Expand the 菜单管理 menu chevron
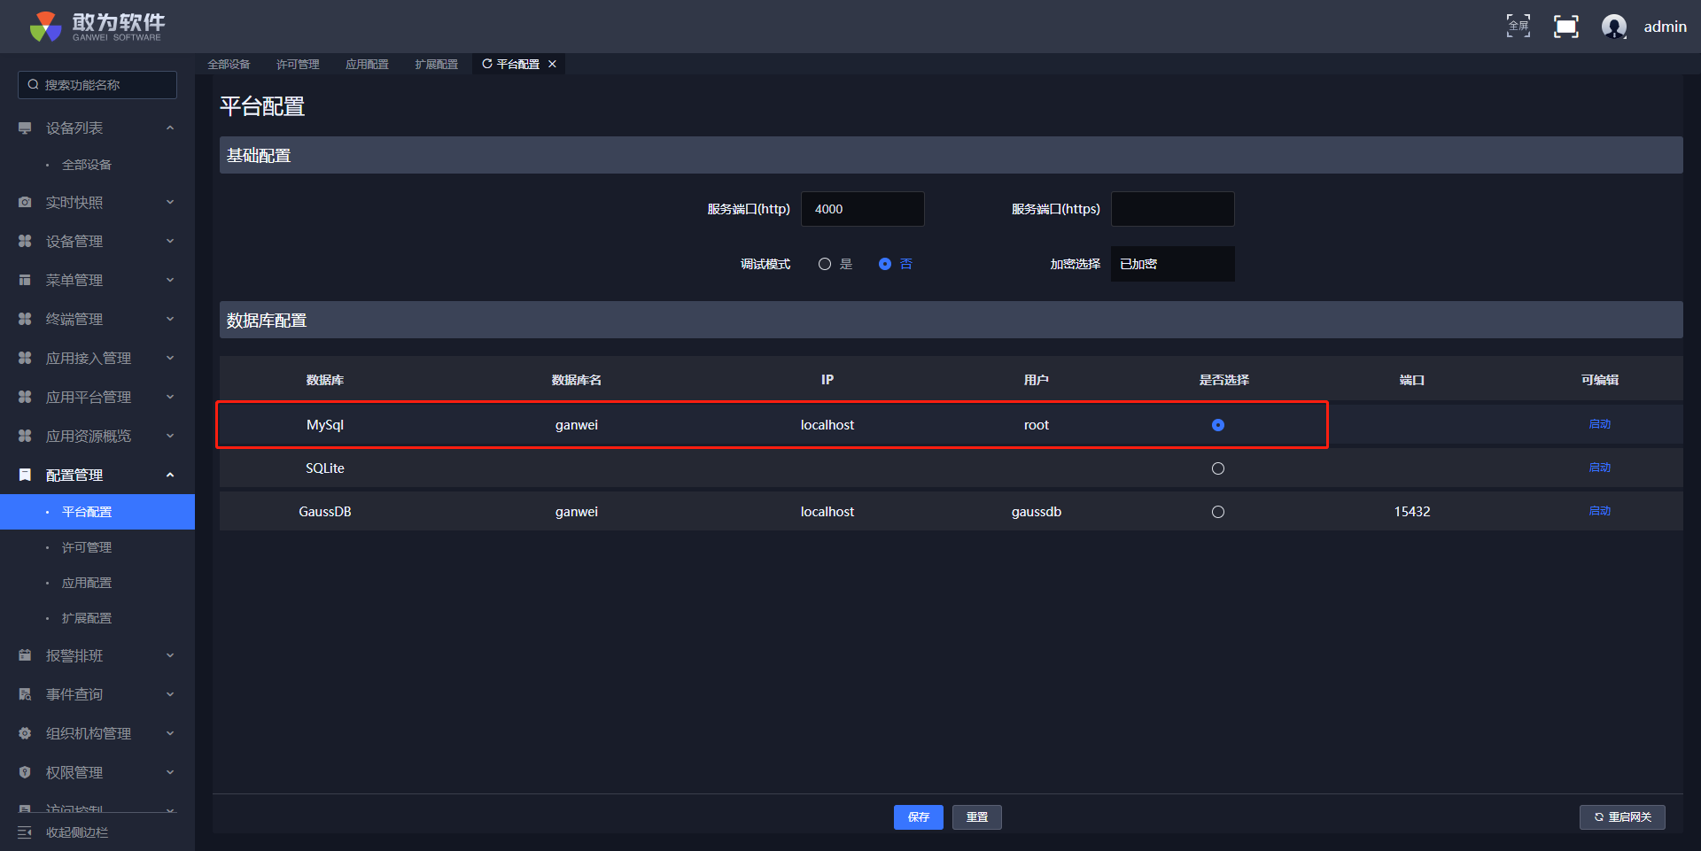Viewport: 1701px width, 851px height. pos(170,281)
